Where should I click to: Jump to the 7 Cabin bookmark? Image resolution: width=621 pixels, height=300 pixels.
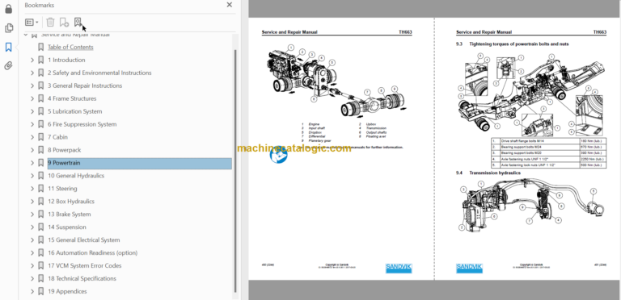coord(57,137)
